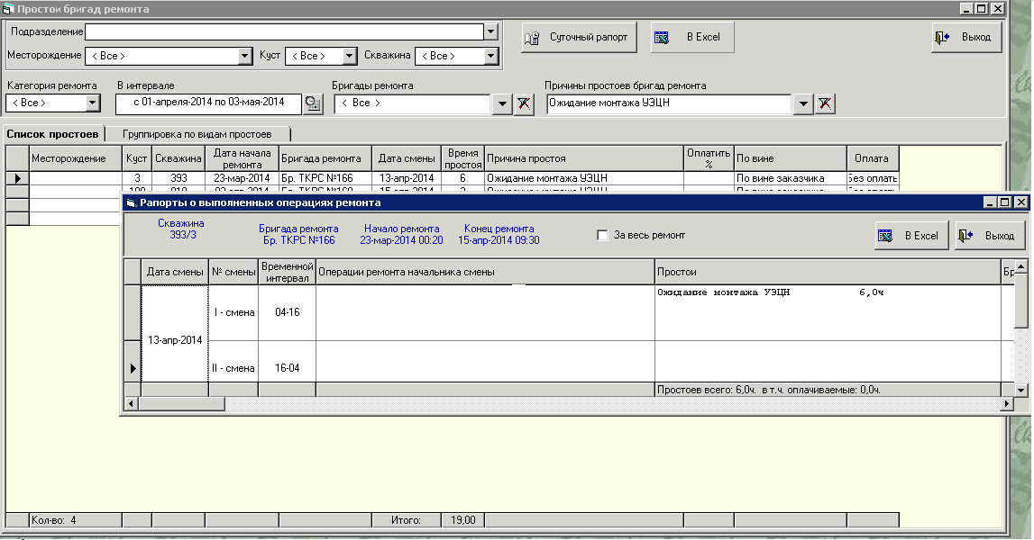Click left arrow of Рапорты horizontal scrollbar
This screenshot has height=540, width=1034.
[x=132, y=404]
